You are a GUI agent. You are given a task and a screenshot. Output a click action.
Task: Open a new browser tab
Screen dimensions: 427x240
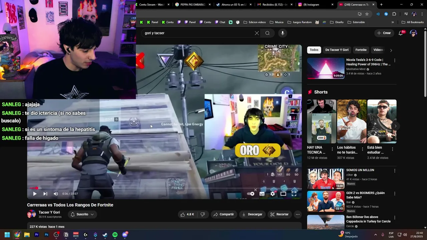[381, 5]
